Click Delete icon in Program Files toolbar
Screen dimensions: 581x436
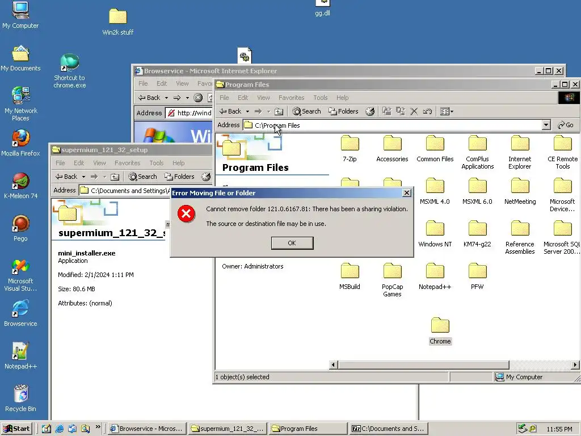coord(414,111)
